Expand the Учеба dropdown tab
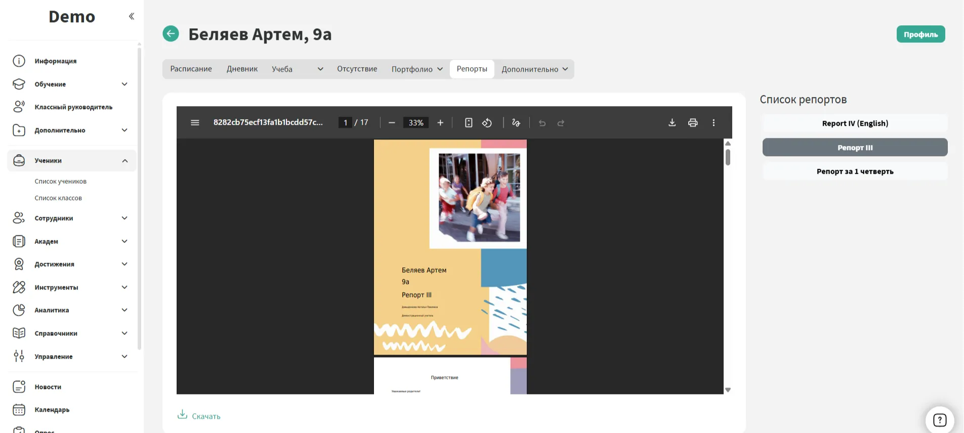The image size is (964, 433). (297, 69)
